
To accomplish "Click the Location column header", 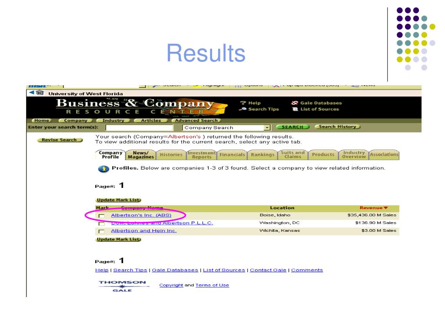I will coord(282,208).
